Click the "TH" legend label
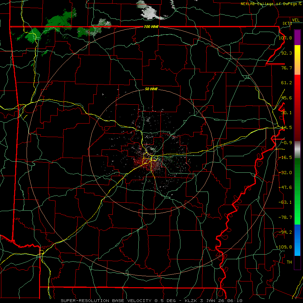Image resolution: width=303 pixels, height=303 pixels. click(x=289, y=262)
